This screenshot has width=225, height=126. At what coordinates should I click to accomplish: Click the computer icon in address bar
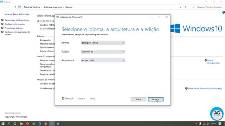coord(19,7)
